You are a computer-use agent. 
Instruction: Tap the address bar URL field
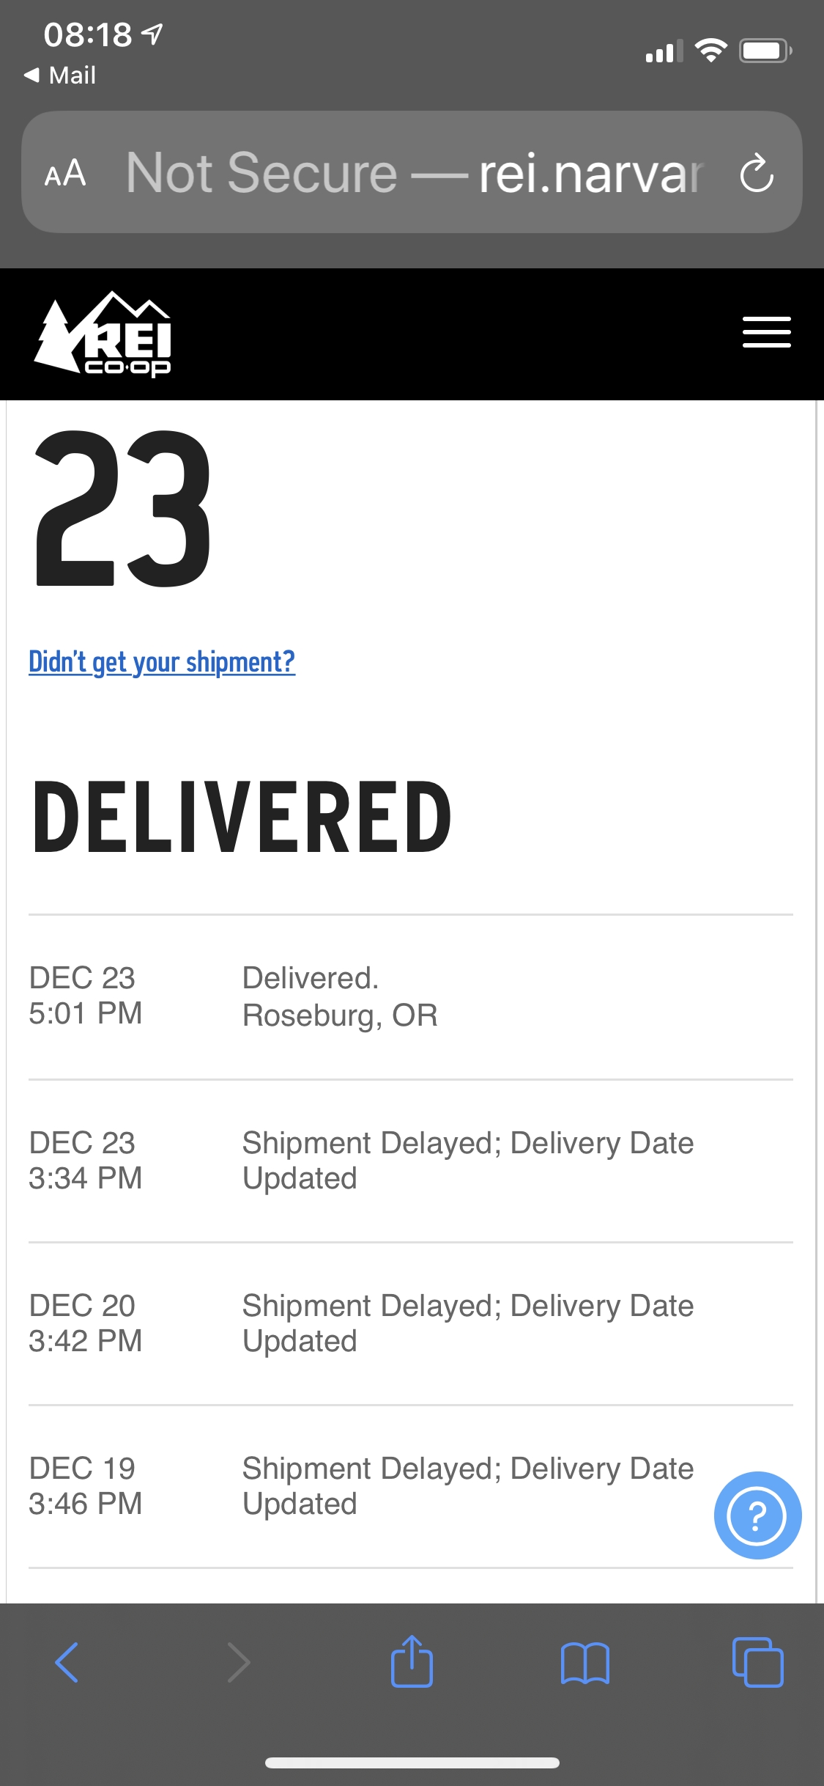pos(414,173)
